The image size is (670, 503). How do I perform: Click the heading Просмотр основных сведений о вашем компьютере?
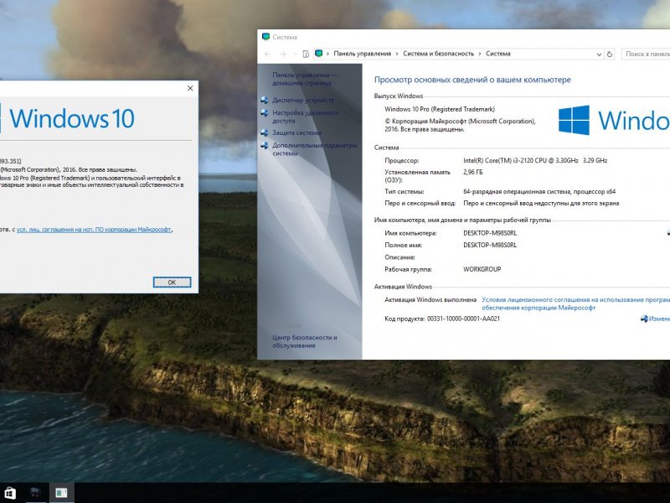coord(472,80)
